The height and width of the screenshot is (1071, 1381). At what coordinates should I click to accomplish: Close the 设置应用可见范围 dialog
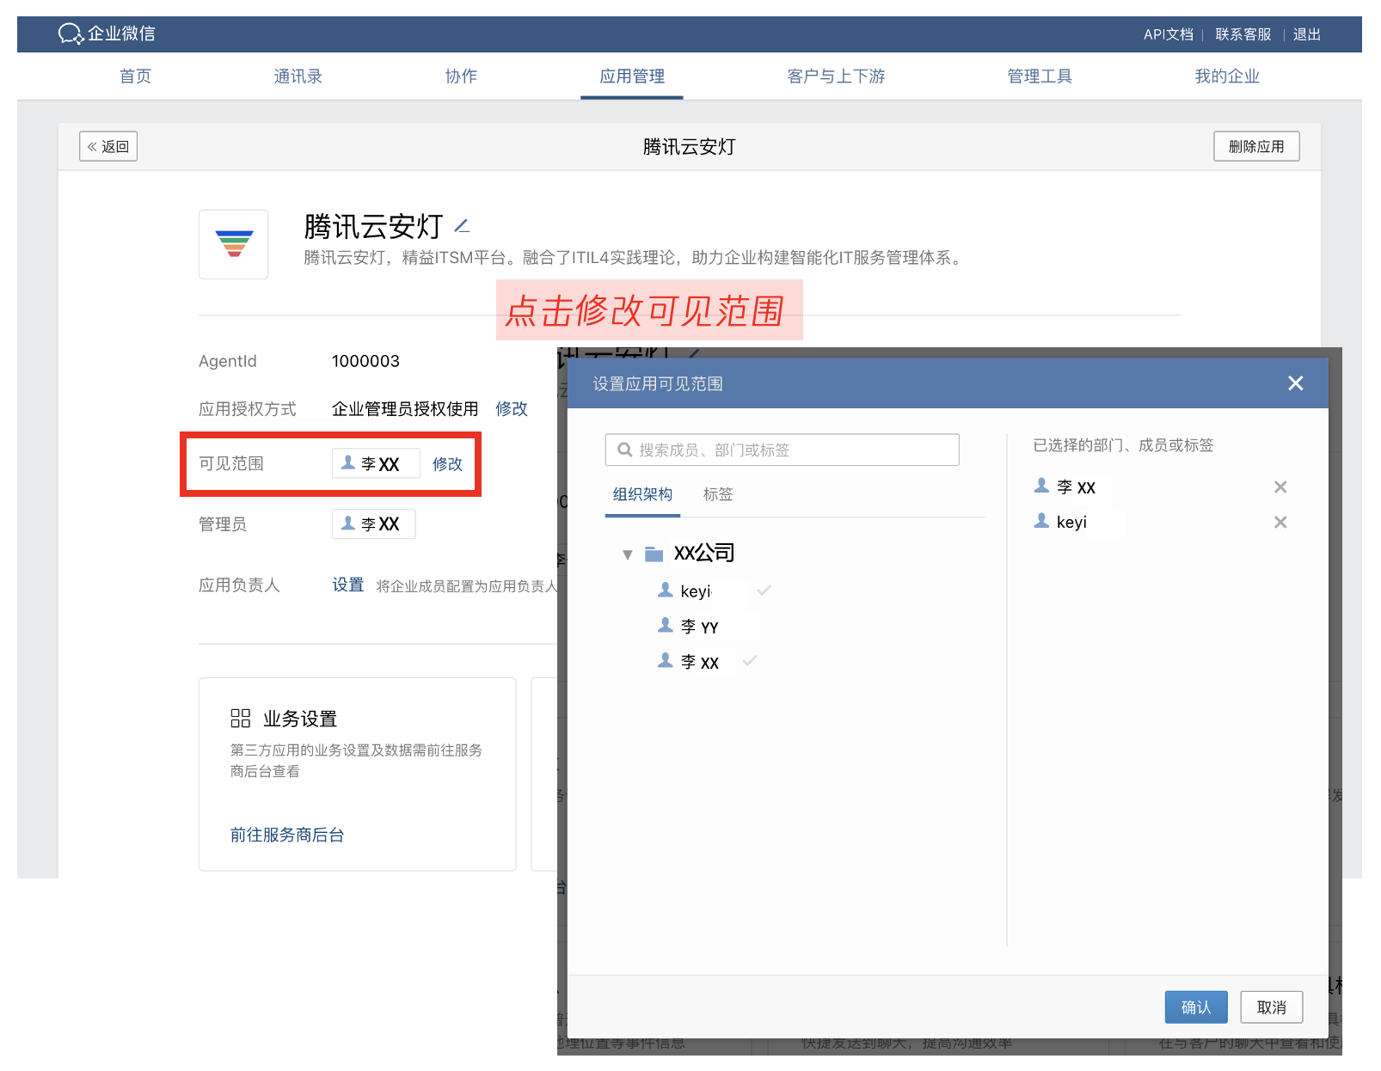[1295, 383]
